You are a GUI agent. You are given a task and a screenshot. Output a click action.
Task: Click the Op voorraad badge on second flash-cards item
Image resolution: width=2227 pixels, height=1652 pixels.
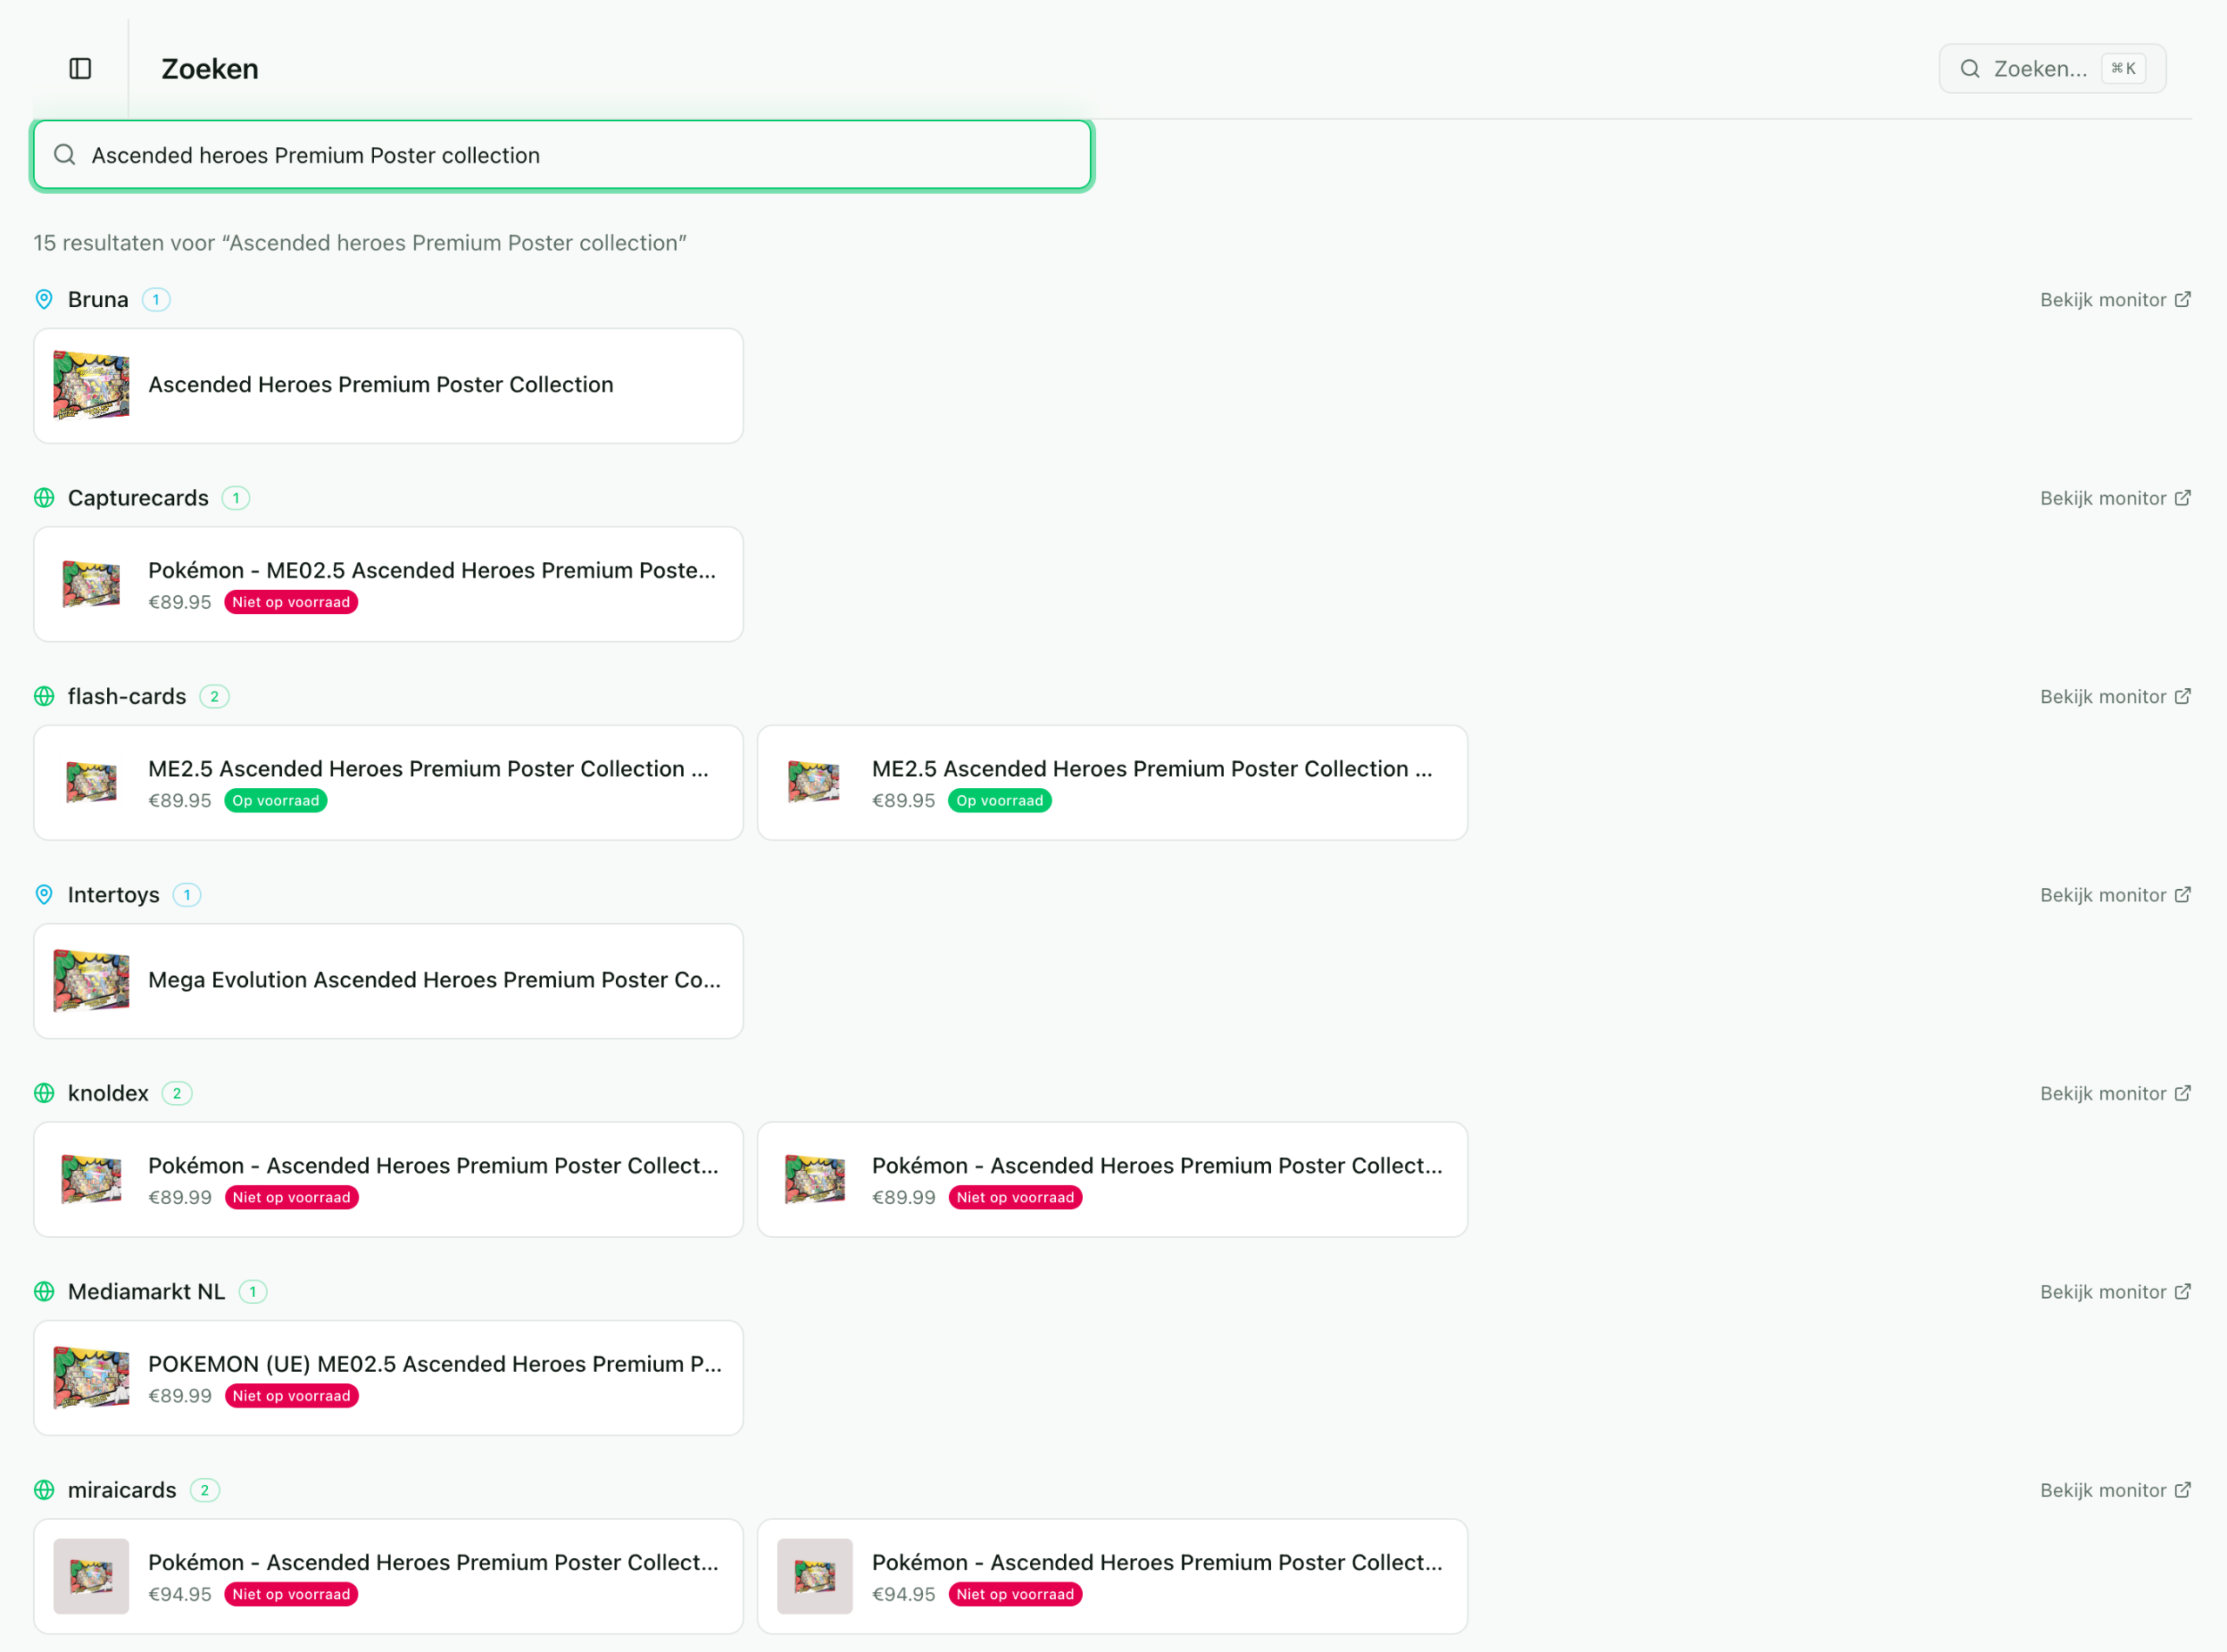[998, 800]
